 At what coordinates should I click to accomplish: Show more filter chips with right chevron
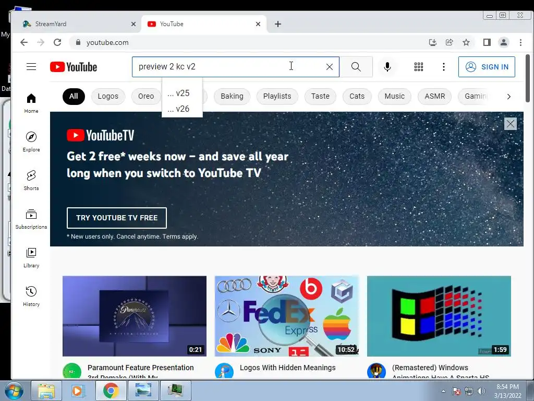[508, 97]
